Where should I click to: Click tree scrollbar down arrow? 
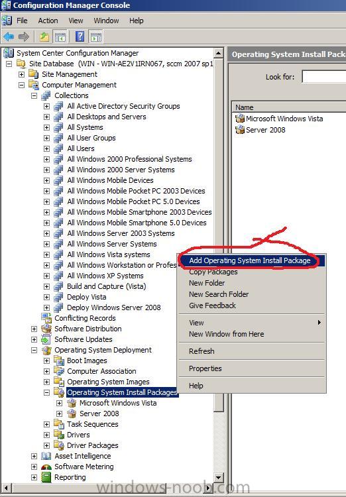[219, 477]
